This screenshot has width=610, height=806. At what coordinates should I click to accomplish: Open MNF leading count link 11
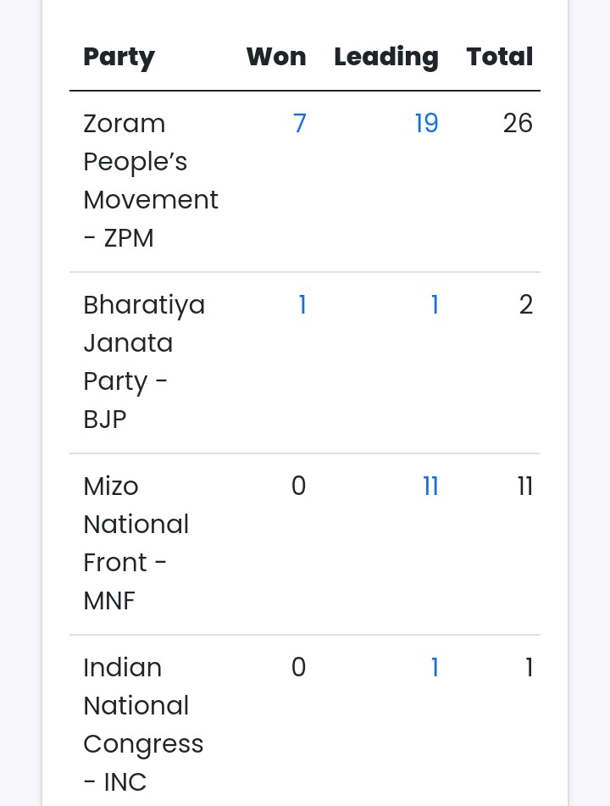430,486
